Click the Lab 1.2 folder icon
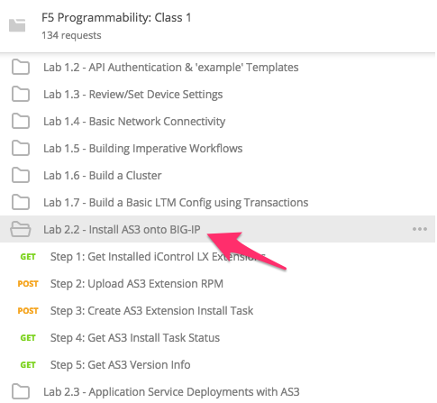The height and width of the screenshot is (403, 437). point(21,67)
